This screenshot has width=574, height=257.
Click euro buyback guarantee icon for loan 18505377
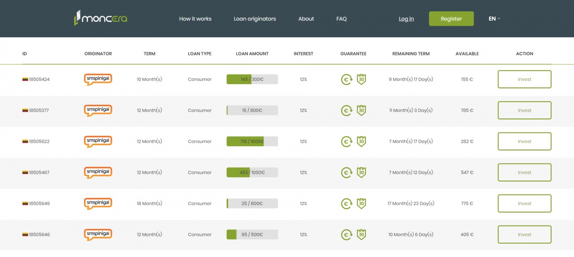(346, 111)
